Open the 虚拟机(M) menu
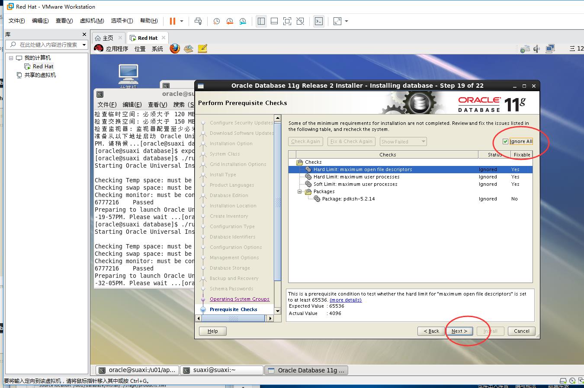584x388 pixels. pyautogui.click(x=92, y=21)
